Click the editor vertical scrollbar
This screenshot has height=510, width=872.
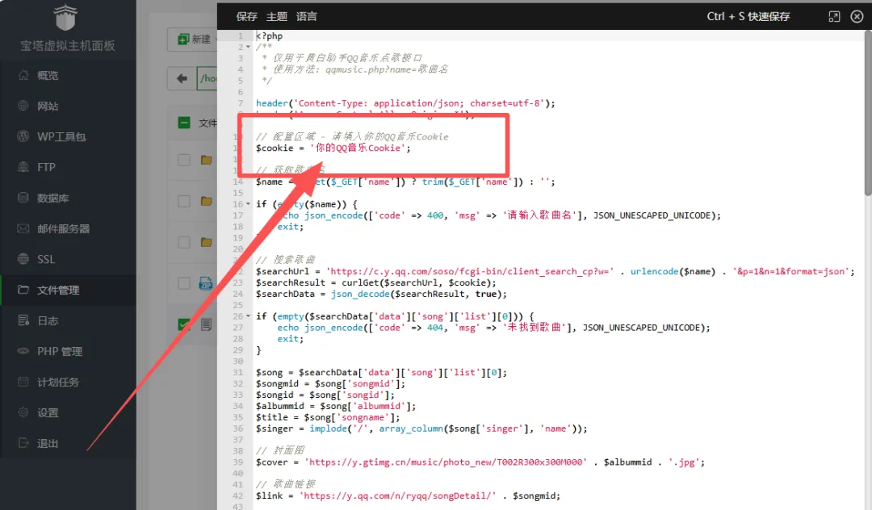click(867, 113)
